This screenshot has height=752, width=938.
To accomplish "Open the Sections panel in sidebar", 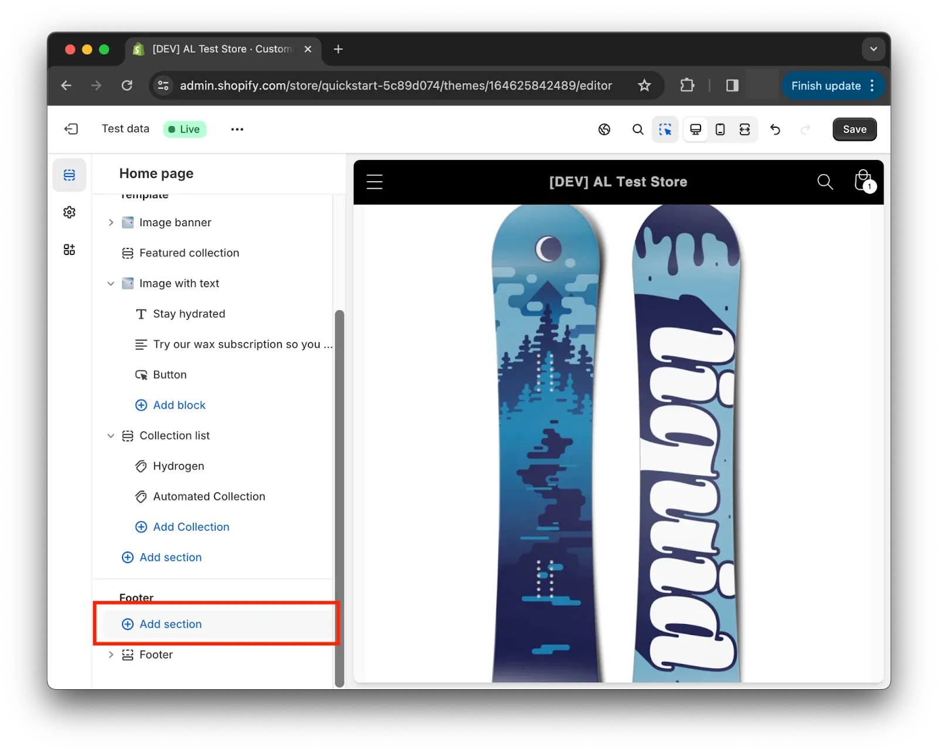I will [69, 175].
